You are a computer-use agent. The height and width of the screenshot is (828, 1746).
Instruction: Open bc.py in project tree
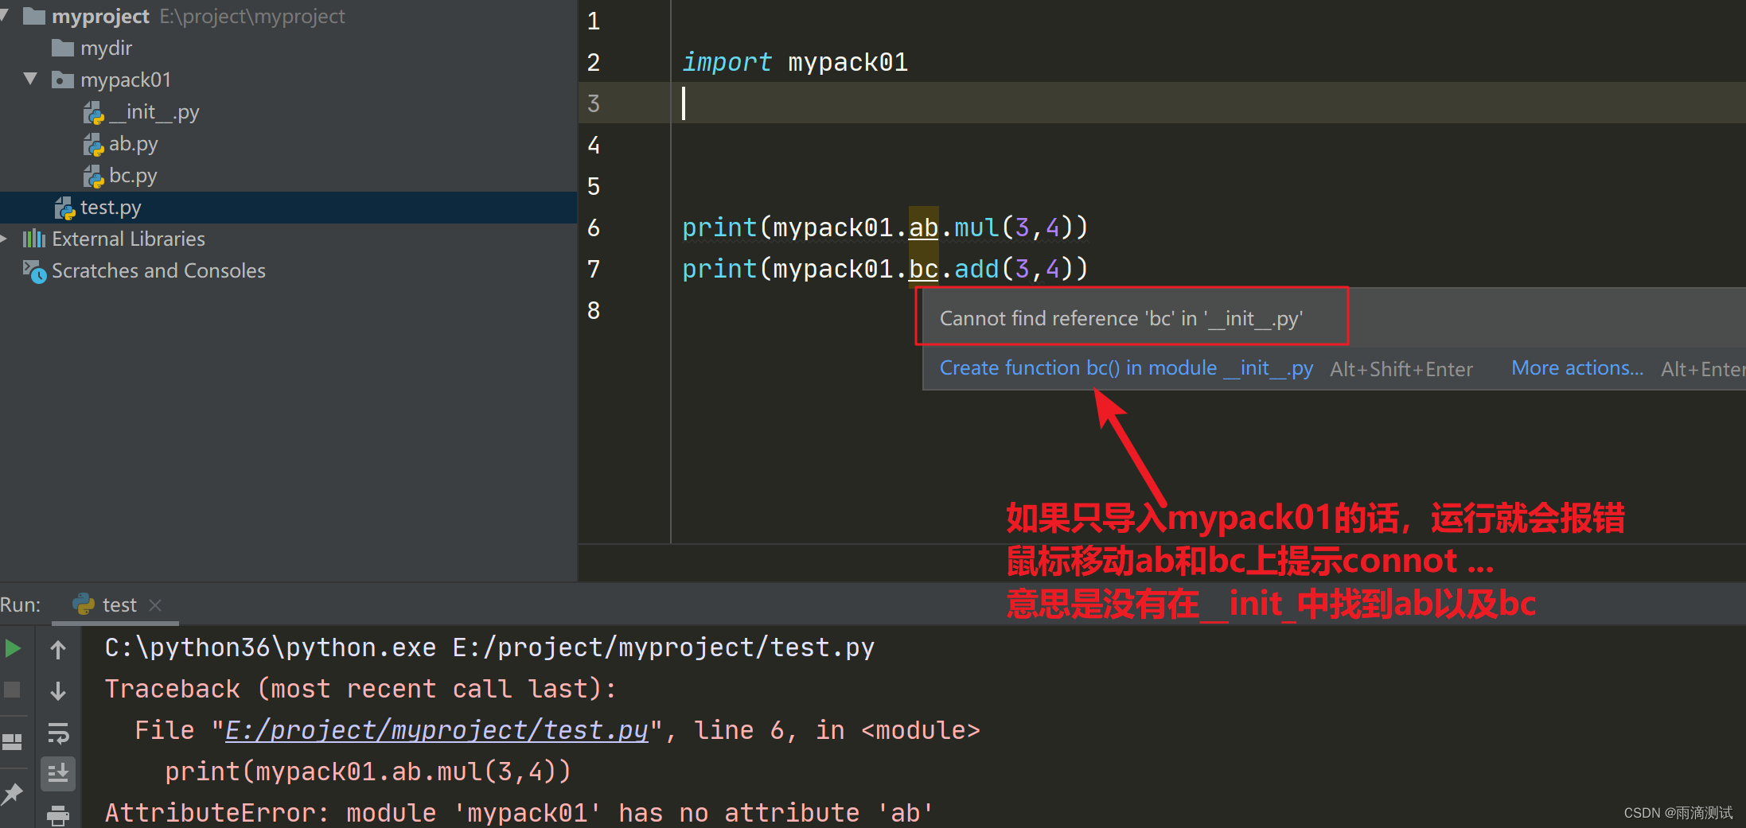point(133,176)
